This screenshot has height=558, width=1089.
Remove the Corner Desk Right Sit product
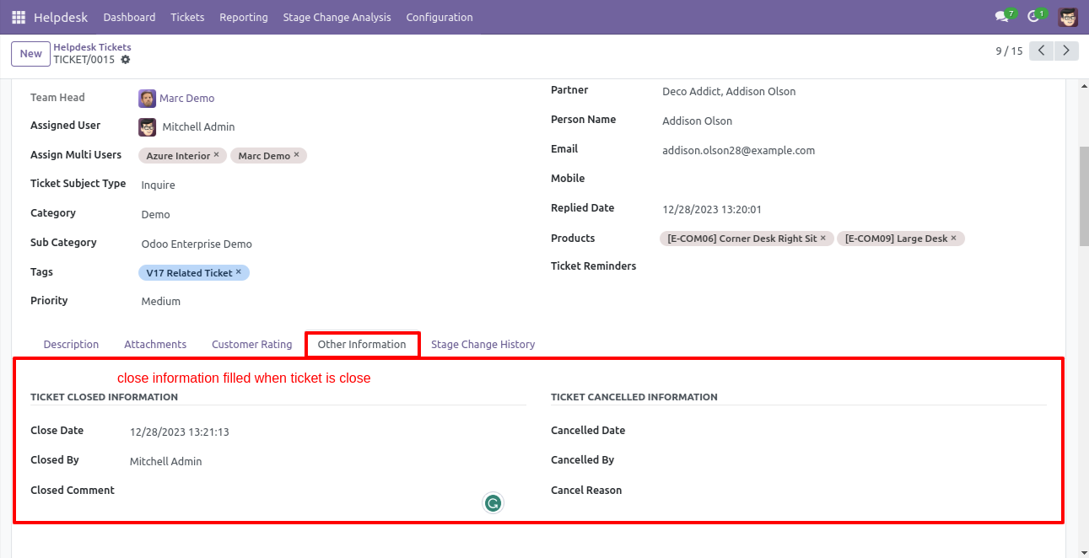click(823, 239)
